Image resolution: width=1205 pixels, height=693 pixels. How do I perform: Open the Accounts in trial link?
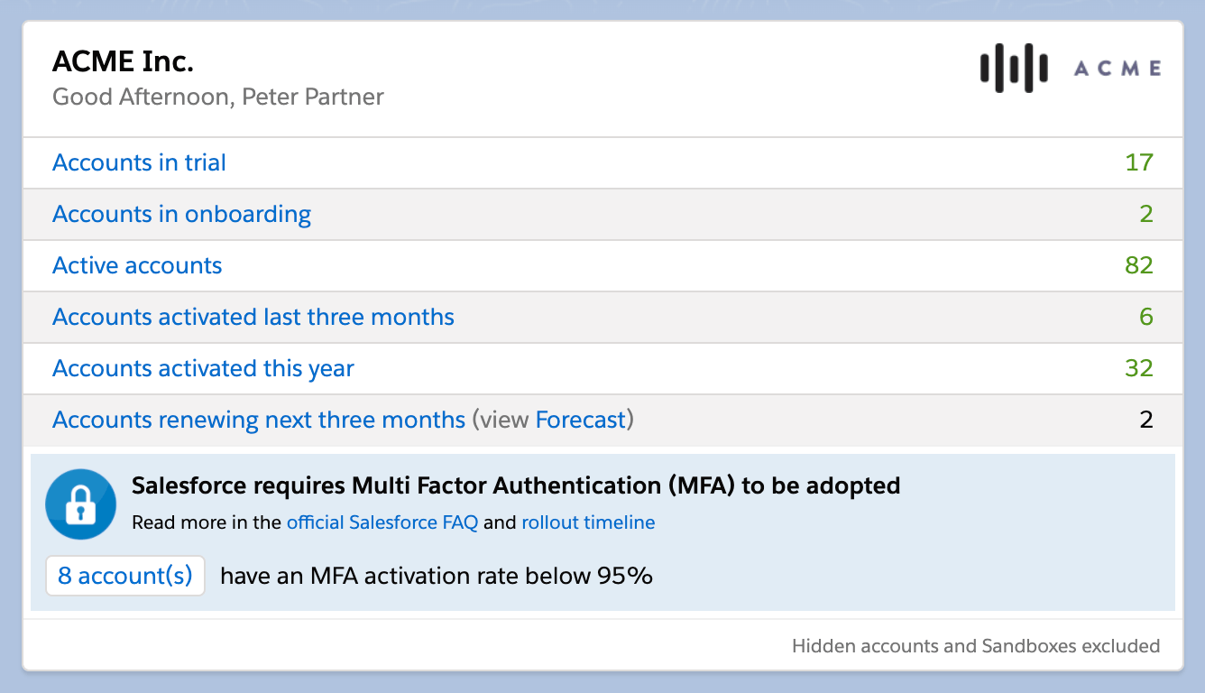point(139,162)
